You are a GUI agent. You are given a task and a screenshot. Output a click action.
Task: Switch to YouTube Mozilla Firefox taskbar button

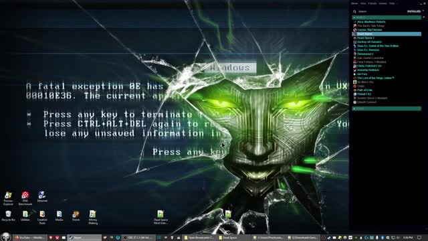click(29, 238)
